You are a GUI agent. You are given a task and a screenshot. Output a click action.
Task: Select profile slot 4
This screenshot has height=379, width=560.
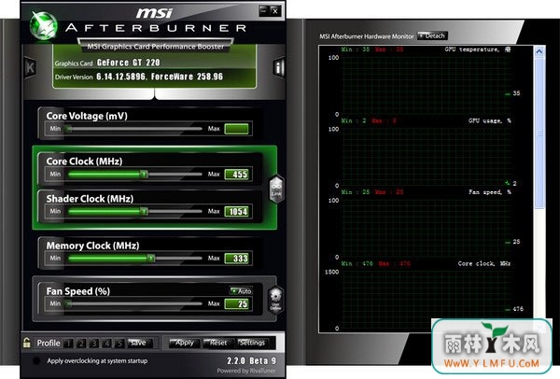tap(106, 344)
